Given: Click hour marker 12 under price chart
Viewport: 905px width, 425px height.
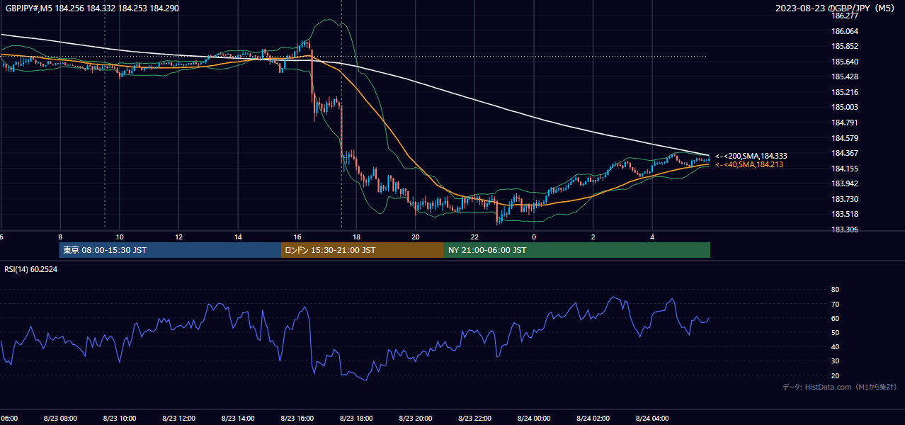Looking at the screenshot, I should click(x=179, y=237).
